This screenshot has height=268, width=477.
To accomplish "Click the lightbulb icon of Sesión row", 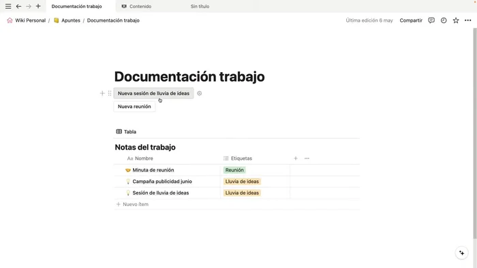I will 128,193.
